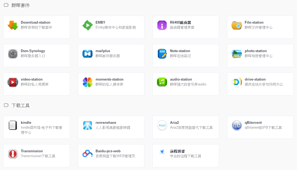The image size is (297, 170).
Task: Click the R6400 router purple icon
Action: pyautogui.click(x=162, y=25)
